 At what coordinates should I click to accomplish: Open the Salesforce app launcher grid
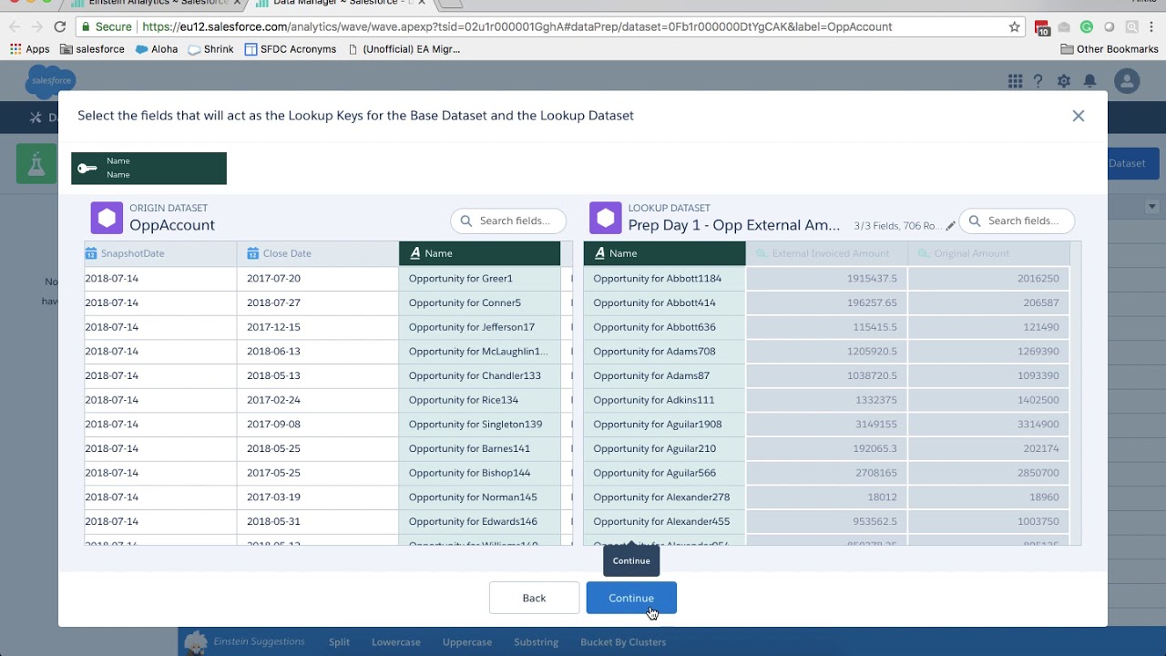pyautogui.click(x=1015, y=81)
